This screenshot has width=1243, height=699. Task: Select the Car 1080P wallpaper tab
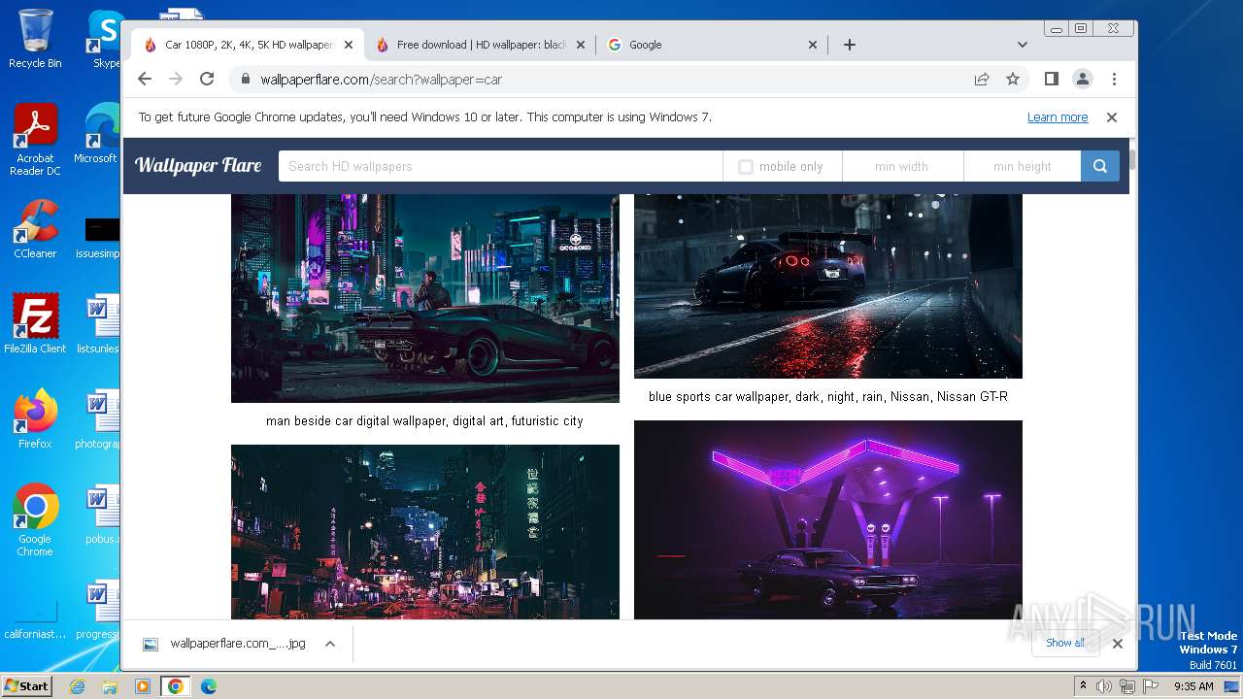pyautogui.click(x=248, y=45)
